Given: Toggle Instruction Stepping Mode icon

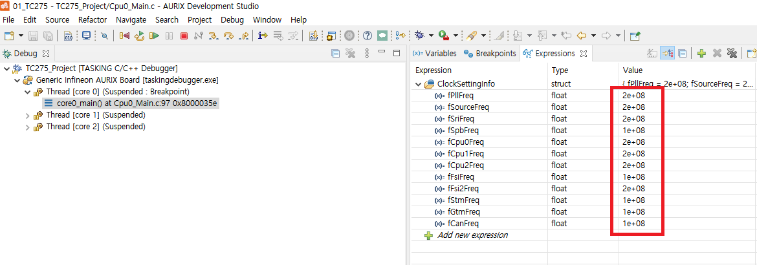Looking at the screenshot, I should 263,36.
